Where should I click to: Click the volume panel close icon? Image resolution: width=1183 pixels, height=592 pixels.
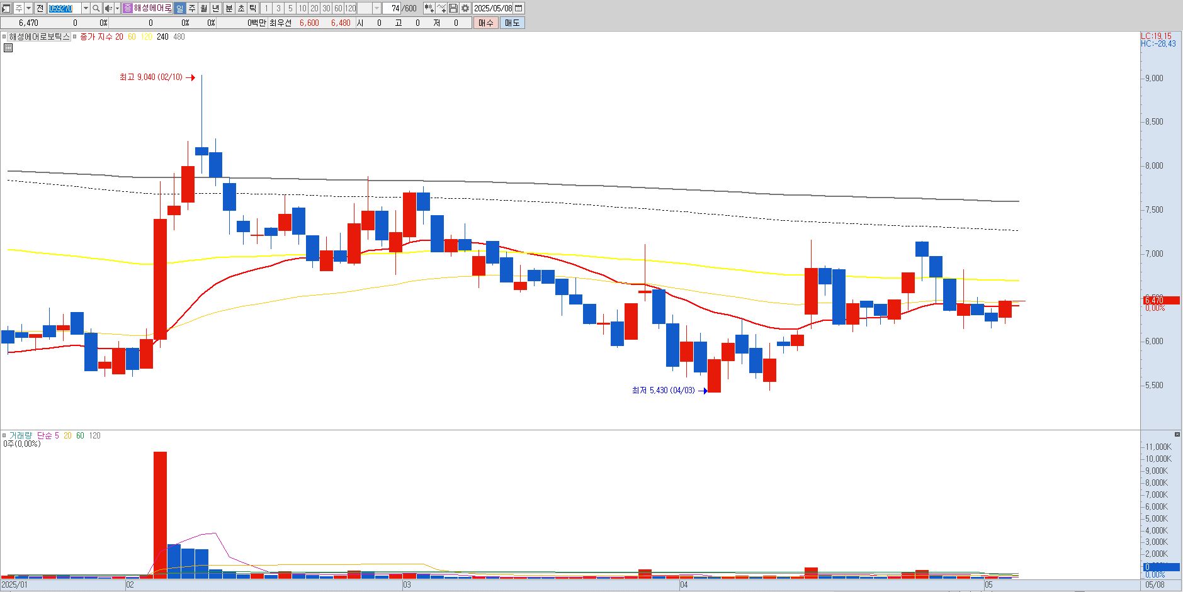point(1177,435)
